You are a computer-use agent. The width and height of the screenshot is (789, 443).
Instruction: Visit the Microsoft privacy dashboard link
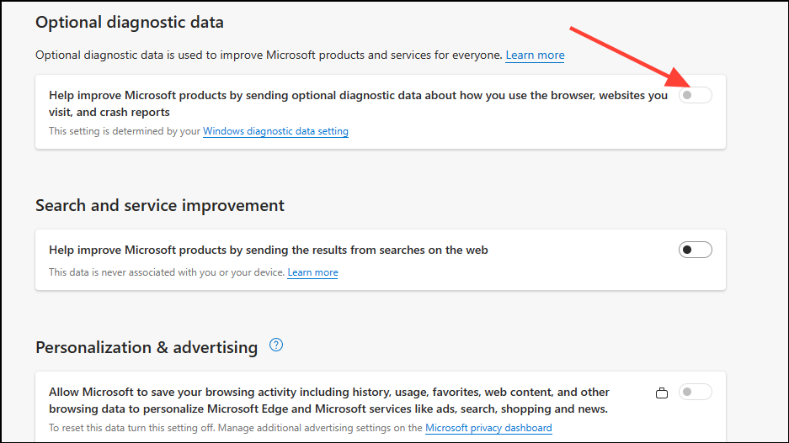coord(488,428)
